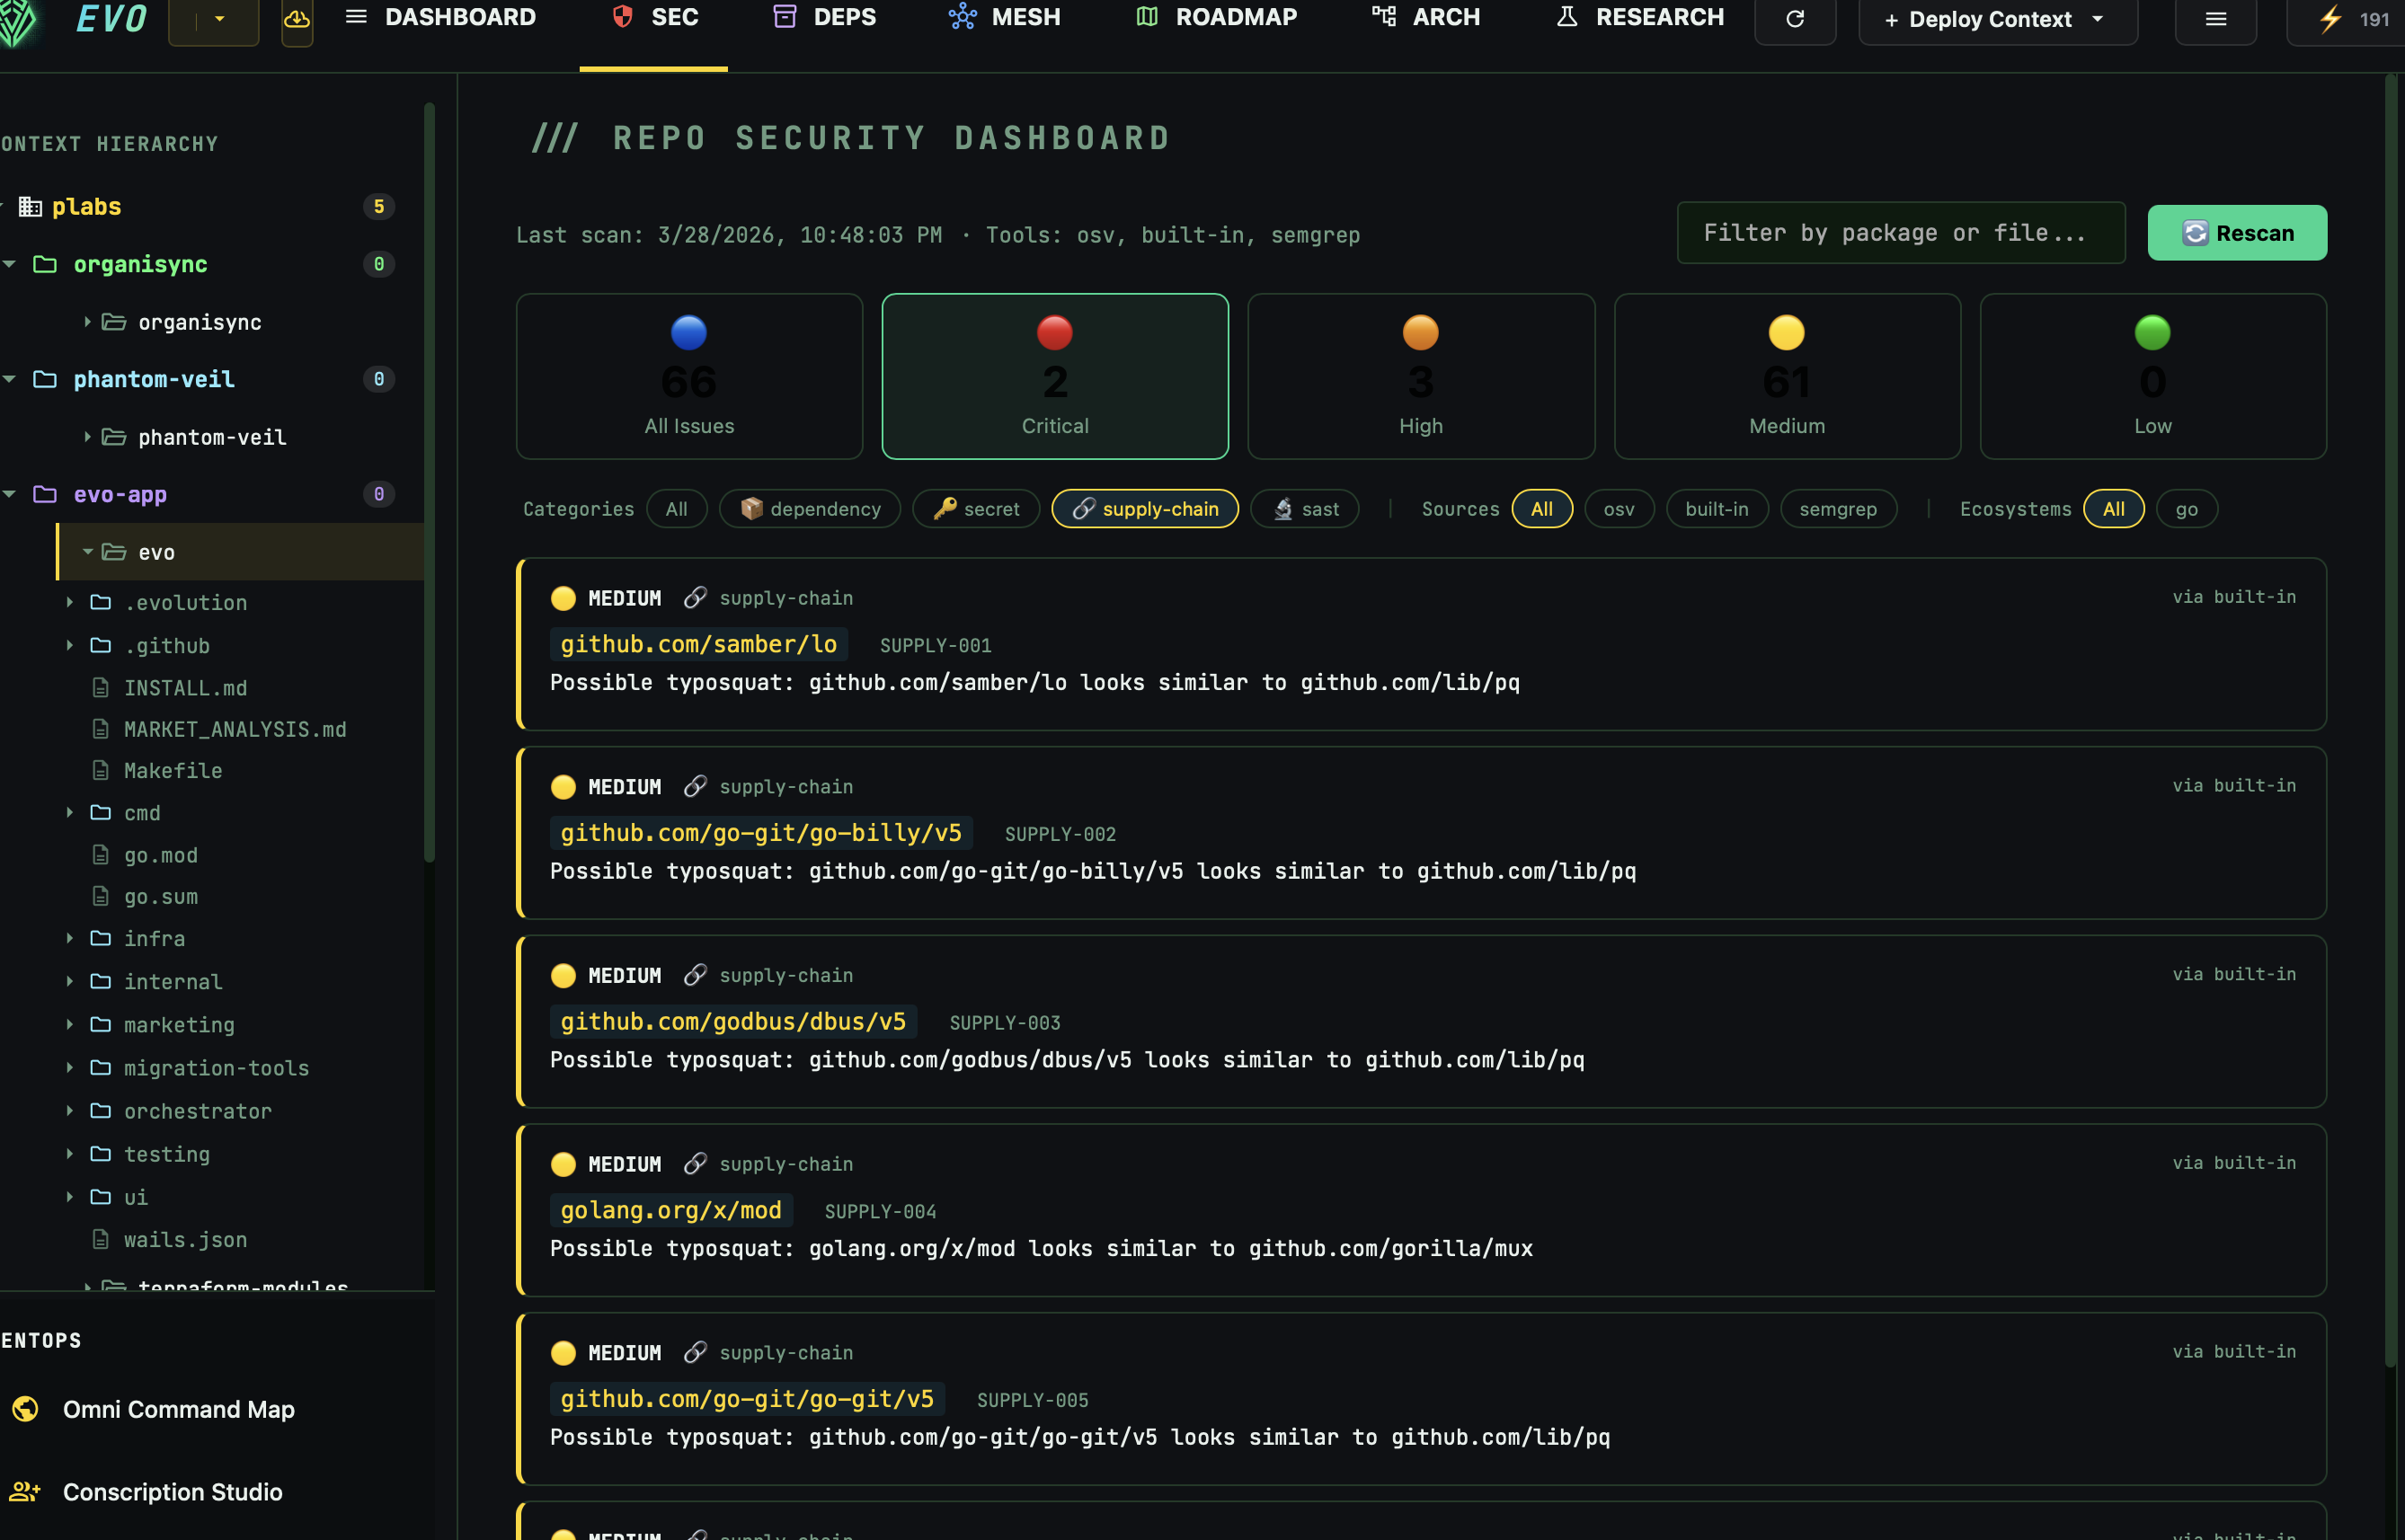
Task: Expand the .evolution folder
Action: [x=69, y=602]
